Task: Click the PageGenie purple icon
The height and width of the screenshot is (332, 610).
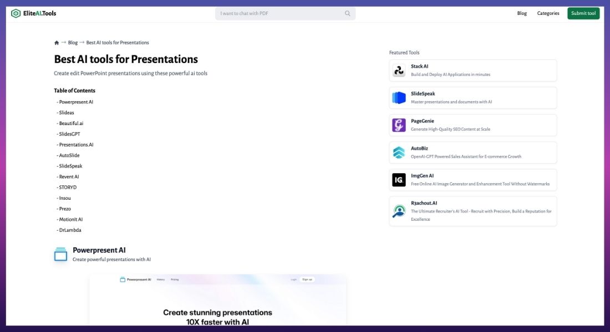Action: click(x=399, y=125)
